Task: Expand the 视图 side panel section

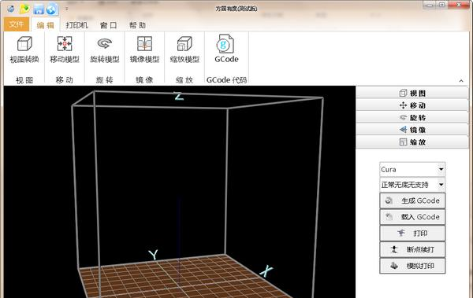Action: 412,93
